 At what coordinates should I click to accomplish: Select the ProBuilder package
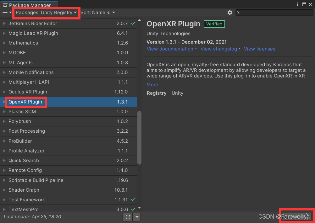[68, 141]
